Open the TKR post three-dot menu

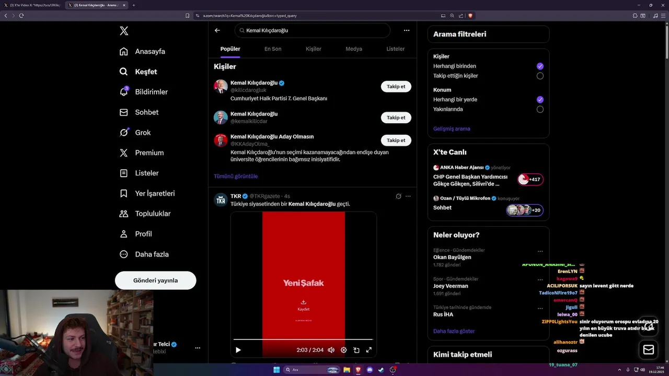pyautogui.click(x=408, y=196)
